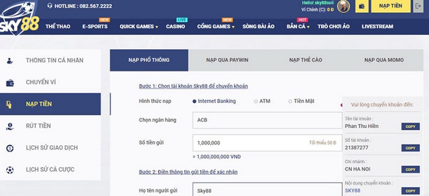Click the Chuyển Ví wallet sidebar icon

tap(10, 82)
